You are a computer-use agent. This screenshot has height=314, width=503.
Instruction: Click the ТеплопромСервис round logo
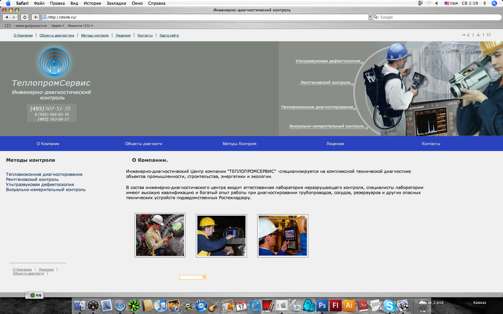point(54,62)
